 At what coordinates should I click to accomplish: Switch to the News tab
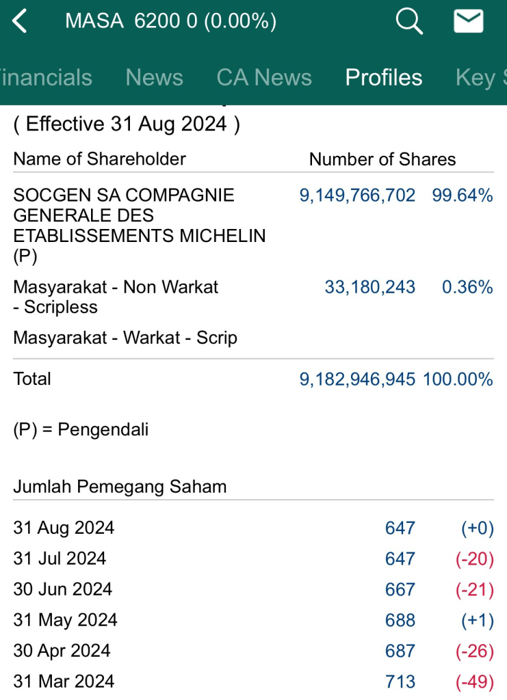tap(154, 77)
